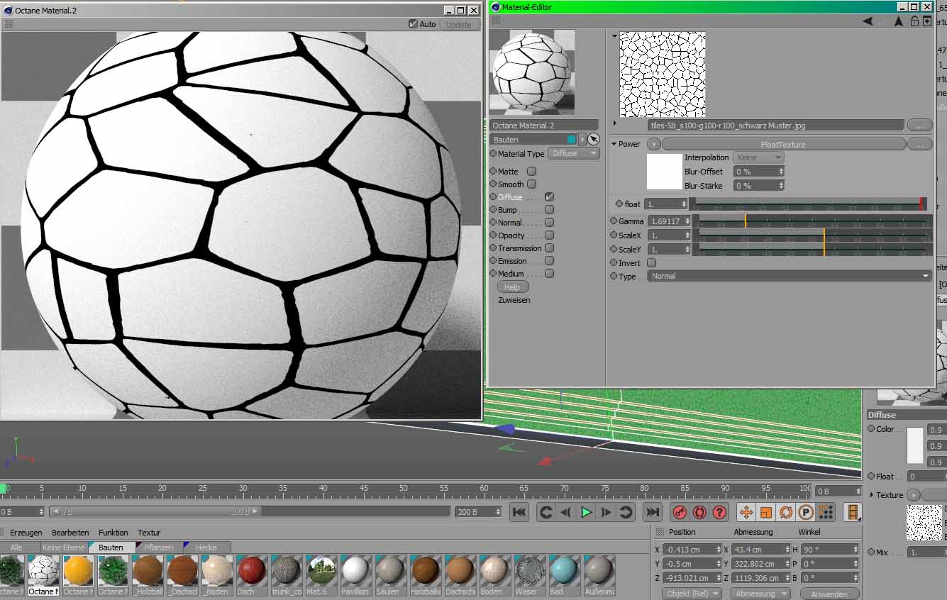Open the Objekt (Rel) dropdown
947x600 pixels.
coord(692,594)
